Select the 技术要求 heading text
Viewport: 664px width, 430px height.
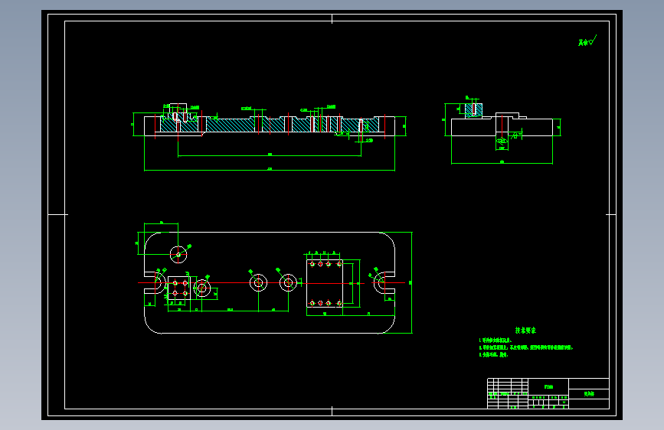pos(525,330)
